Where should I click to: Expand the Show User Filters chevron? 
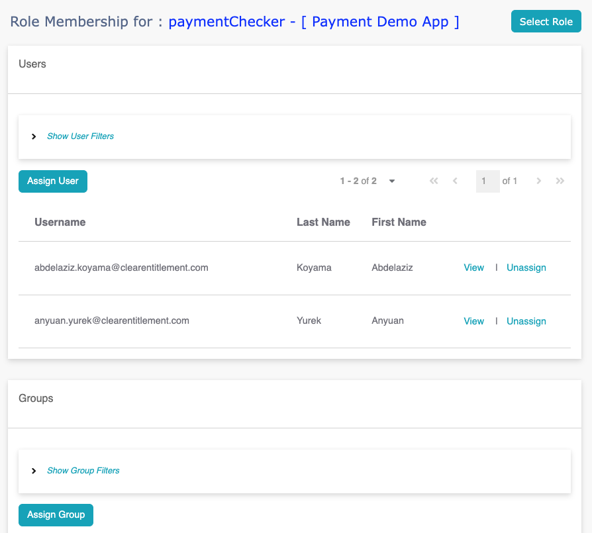click(x=34, y=136)
